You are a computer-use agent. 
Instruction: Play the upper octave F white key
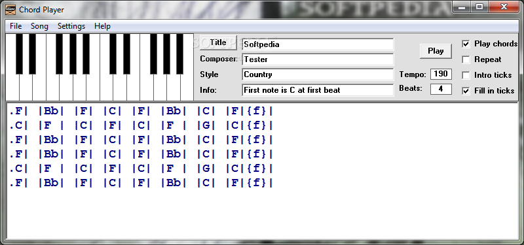click(147, 88)
